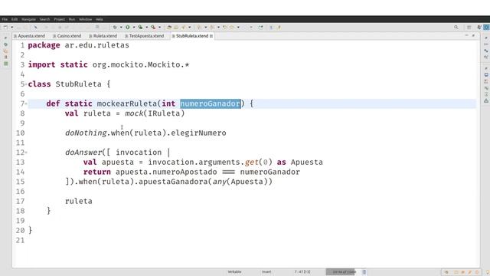Click 'mock(IRuleta)' call on line 8
Viewport: 490px width, 276px height.
click(x=155, y=113)
